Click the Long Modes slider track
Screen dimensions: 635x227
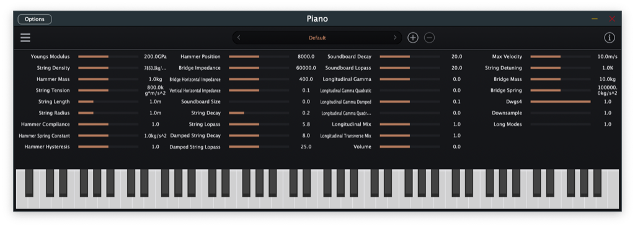point(561,124)
